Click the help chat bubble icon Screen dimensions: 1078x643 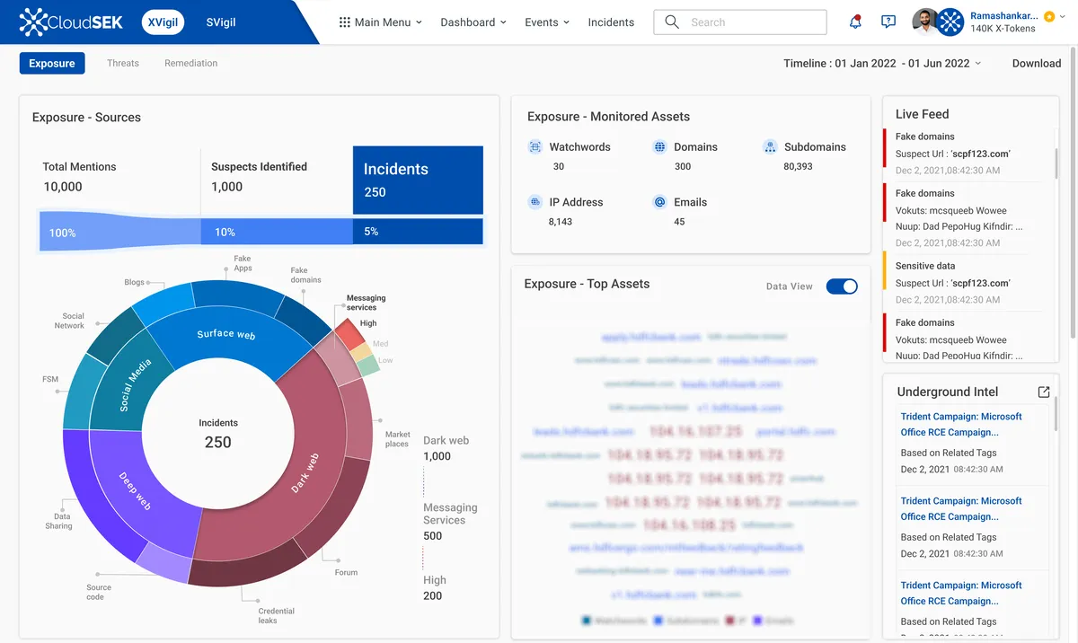[x=888, y=22]
